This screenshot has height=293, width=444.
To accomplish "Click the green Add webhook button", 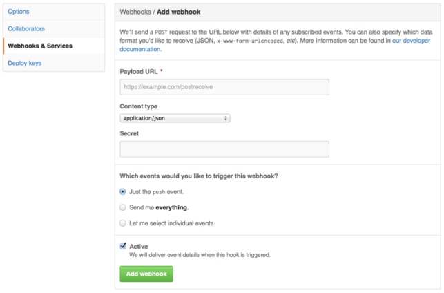I will tap(146, 274).
